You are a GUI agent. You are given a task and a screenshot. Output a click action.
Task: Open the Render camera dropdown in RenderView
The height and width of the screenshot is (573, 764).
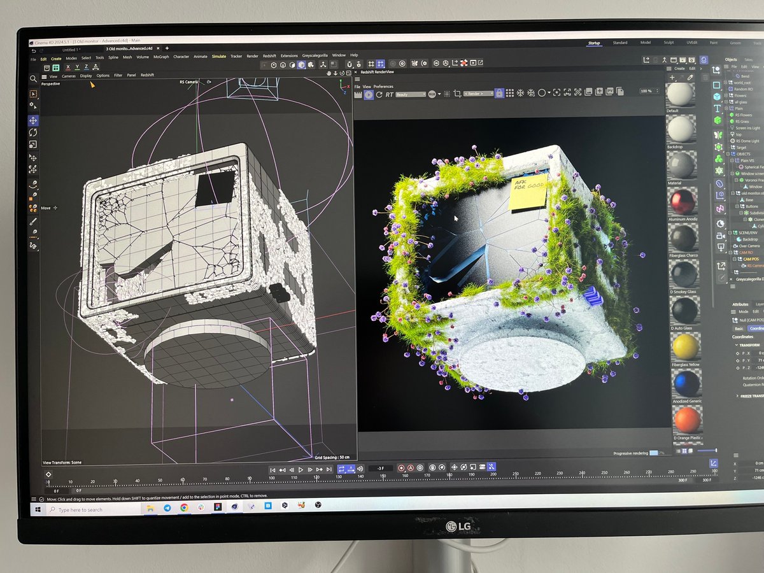[479, 94]
